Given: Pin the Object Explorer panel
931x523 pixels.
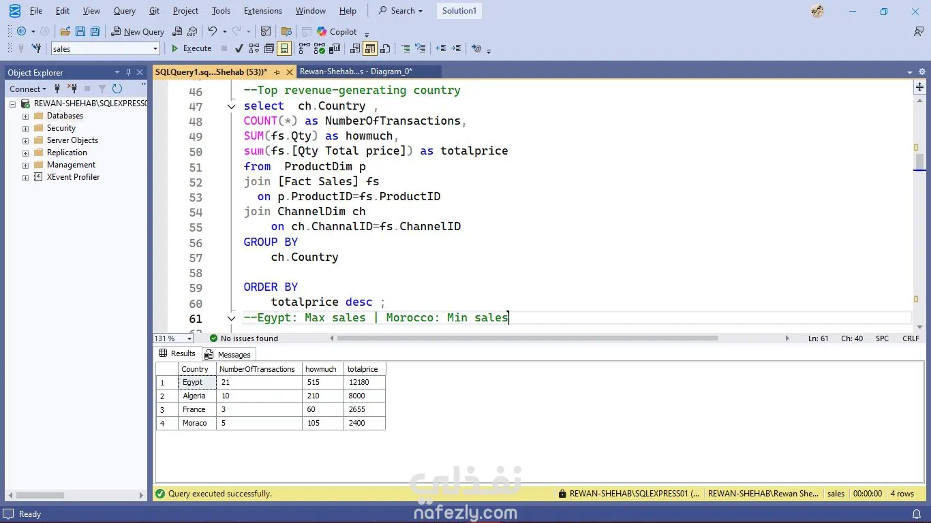Looking at the screenshot, I should coord(128,72).
